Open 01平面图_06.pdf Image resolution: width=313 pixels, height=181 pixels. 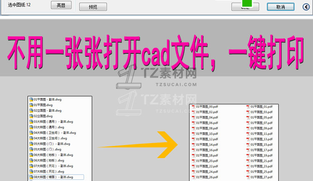(205, 123)
